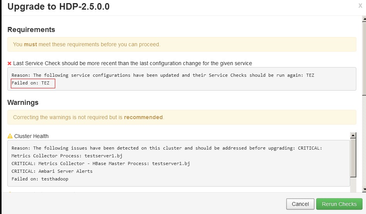The height and width of the screenshot is (214, 366).
Task: Click the yellow Cluster Health warning icon
Action: [10, 136]
